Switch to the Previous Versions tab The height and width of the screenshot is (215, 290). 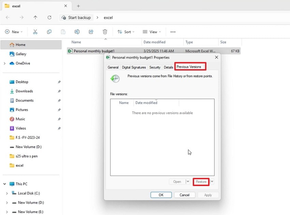pyautogui.click(x=190, y=67)
